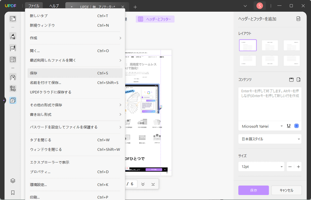Open the tab list chevron in title bar
The image size is (311, 200).
click(245, 6)
